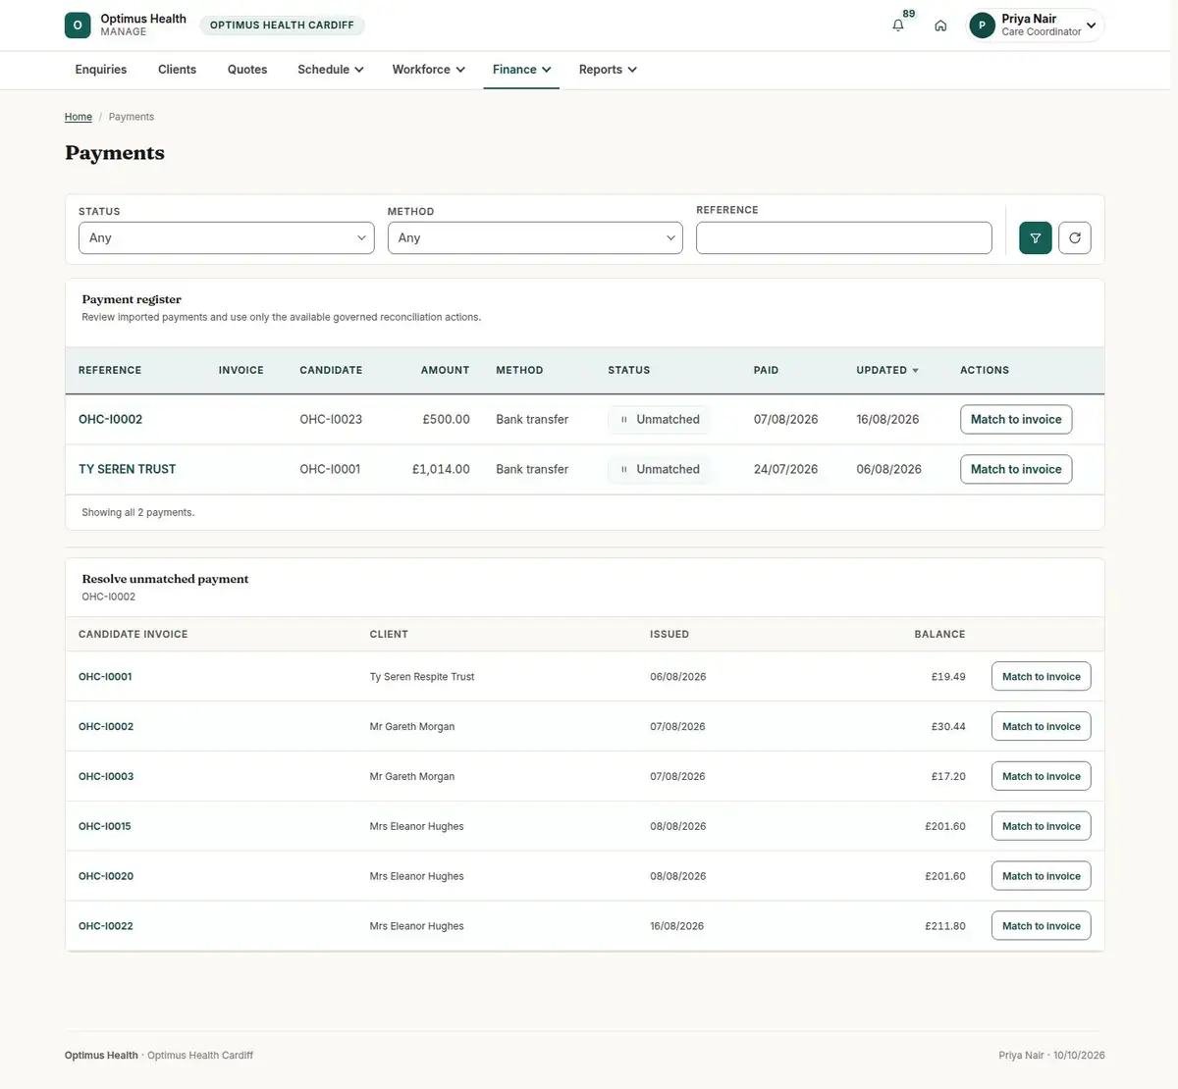This screenshot has width=1178, height=1089.
Task: Open candidate invoice link OHC-I0001
Action: 105,677
